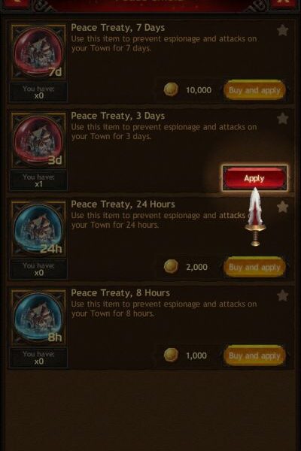This screenshot has width=301, height=451.
Task: Close the Peace Shield window
Action: click(x=284, y=3)
